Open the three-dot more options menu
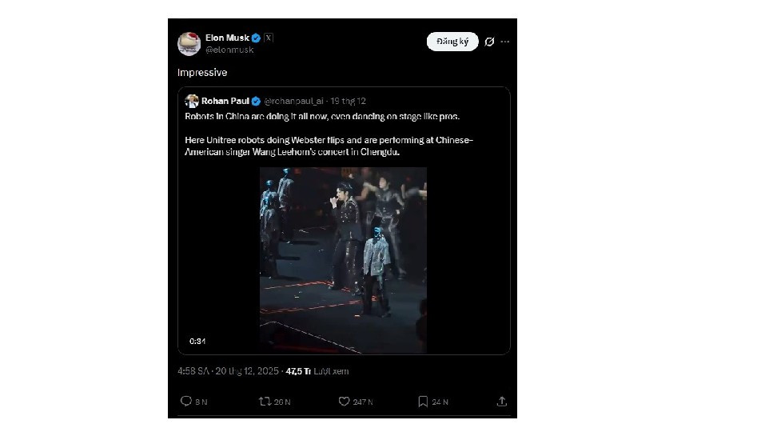The image size is (761, 436). pyautogui.click(x=505, y=42)
